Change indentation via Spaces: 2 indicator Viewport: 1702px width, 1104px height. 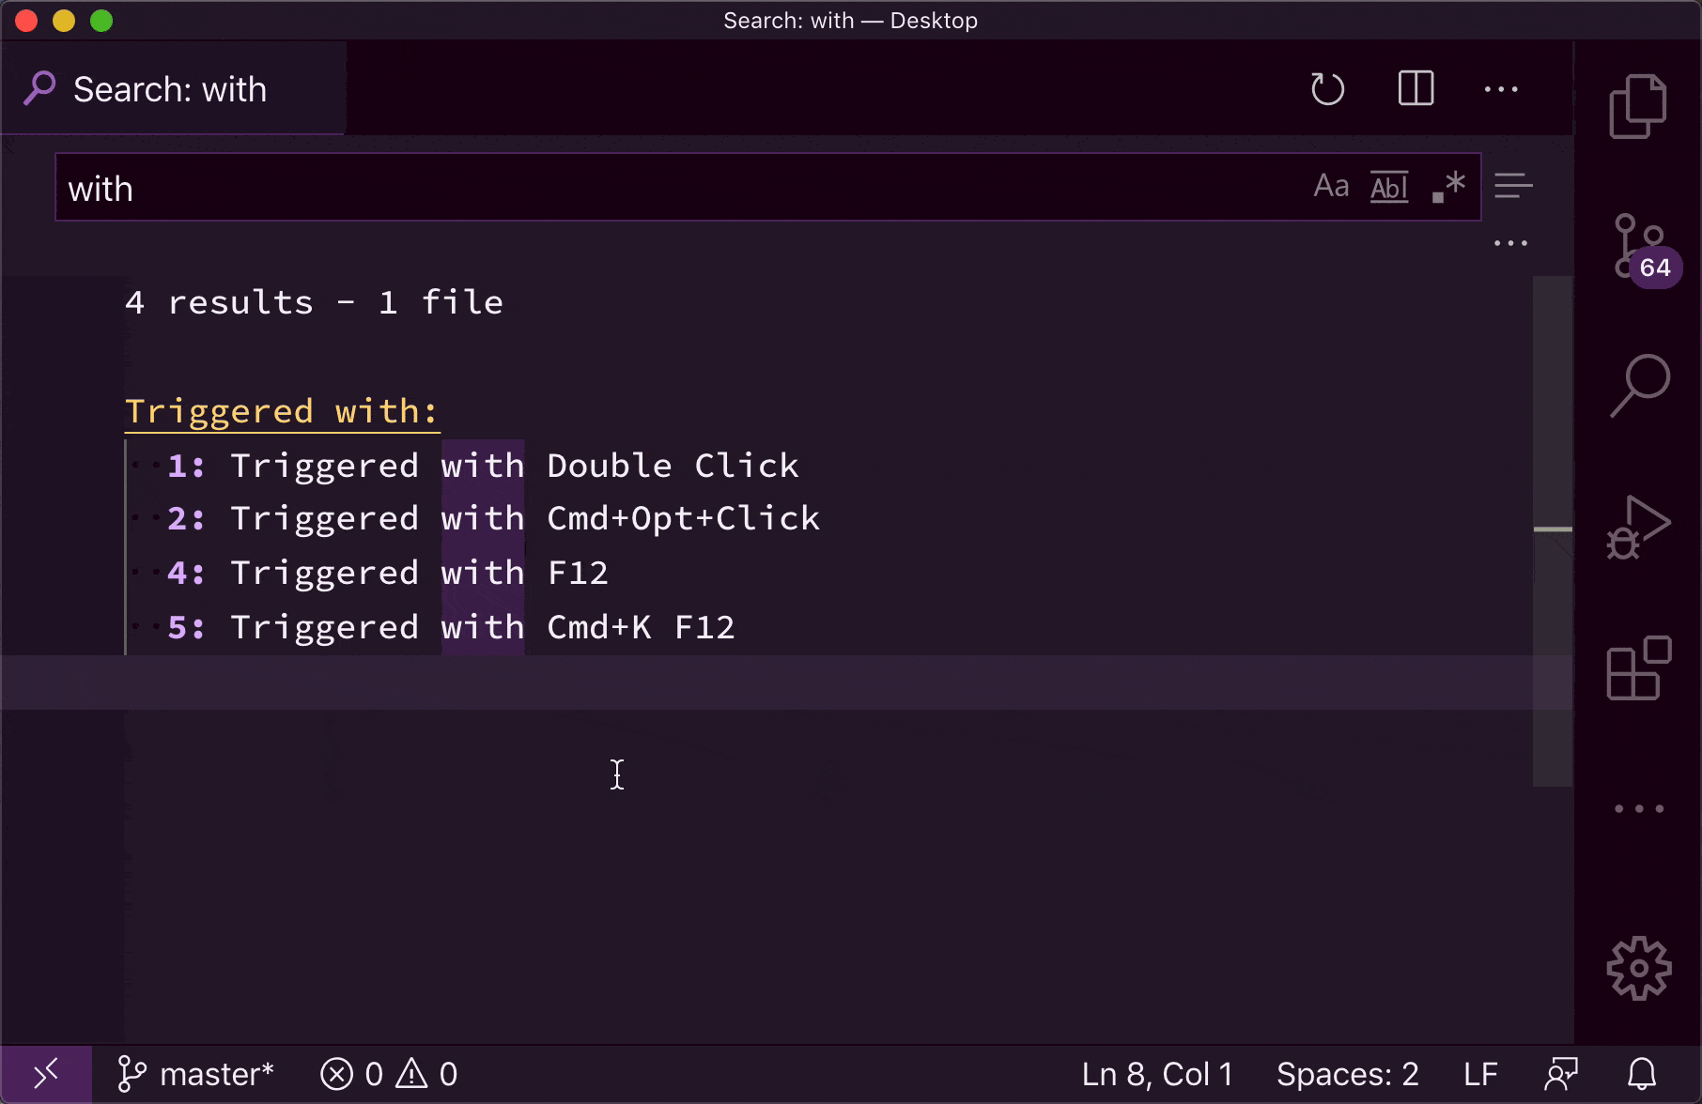(1348, 1073)
